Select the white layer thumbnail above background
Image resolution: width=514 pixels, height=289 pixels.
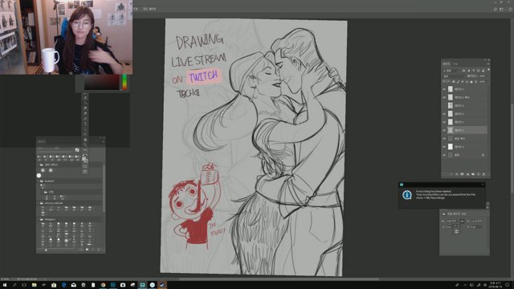(451, 147)
